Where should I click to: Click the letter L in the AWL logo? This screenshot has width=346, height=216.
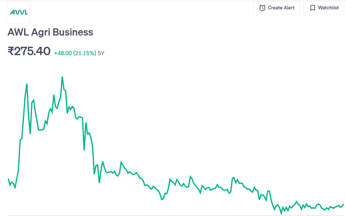[25, 12]
